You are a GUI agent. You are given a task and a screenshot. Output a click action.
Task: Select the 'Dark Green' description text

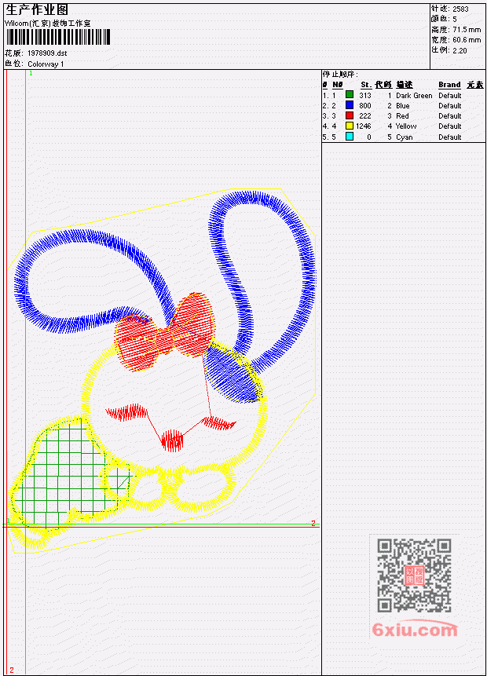tap(414, 95)
